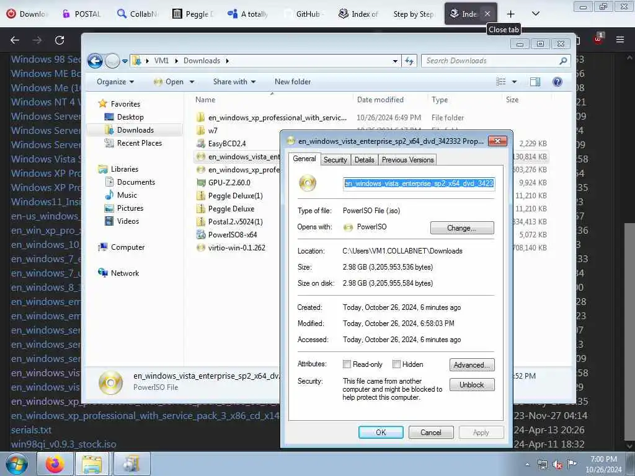635x476 pixels.
Task: Switch to the Security tab
Action: pos(335,160)
